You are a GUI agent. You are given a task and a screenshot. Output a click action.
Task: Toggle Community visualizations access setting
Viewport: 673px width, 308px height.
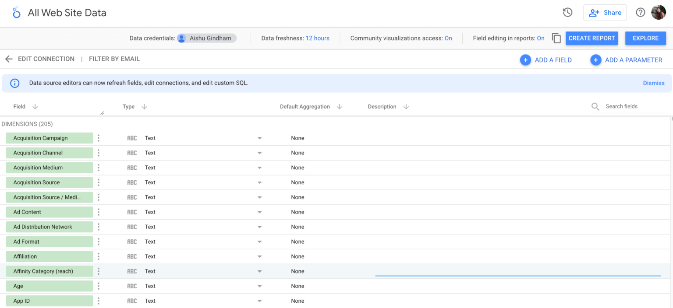448,38
